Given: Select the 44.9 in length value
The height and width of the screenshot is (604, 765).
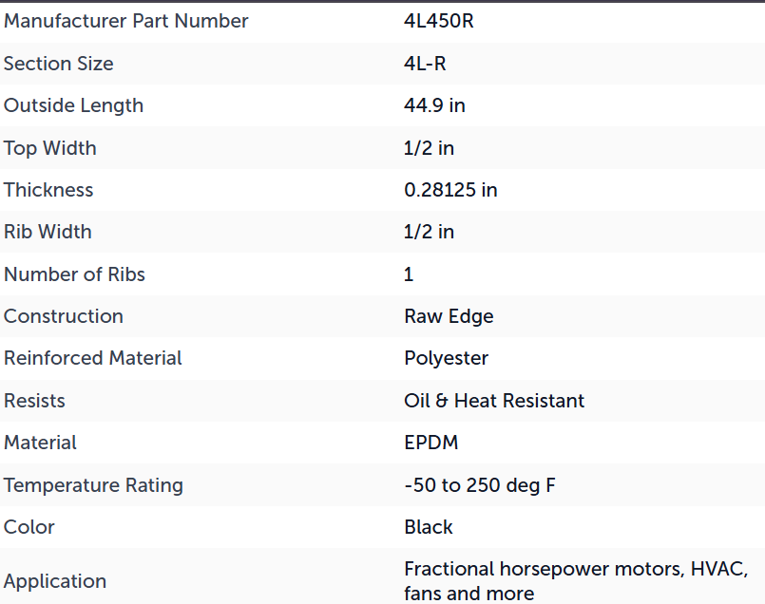Looking at the screenshot, I should pos(434,105).
